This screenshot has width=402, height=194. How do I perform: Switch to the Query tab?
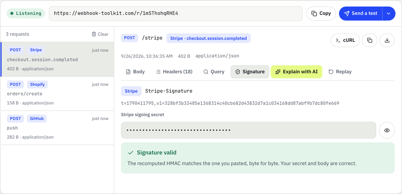coord(214,72)
